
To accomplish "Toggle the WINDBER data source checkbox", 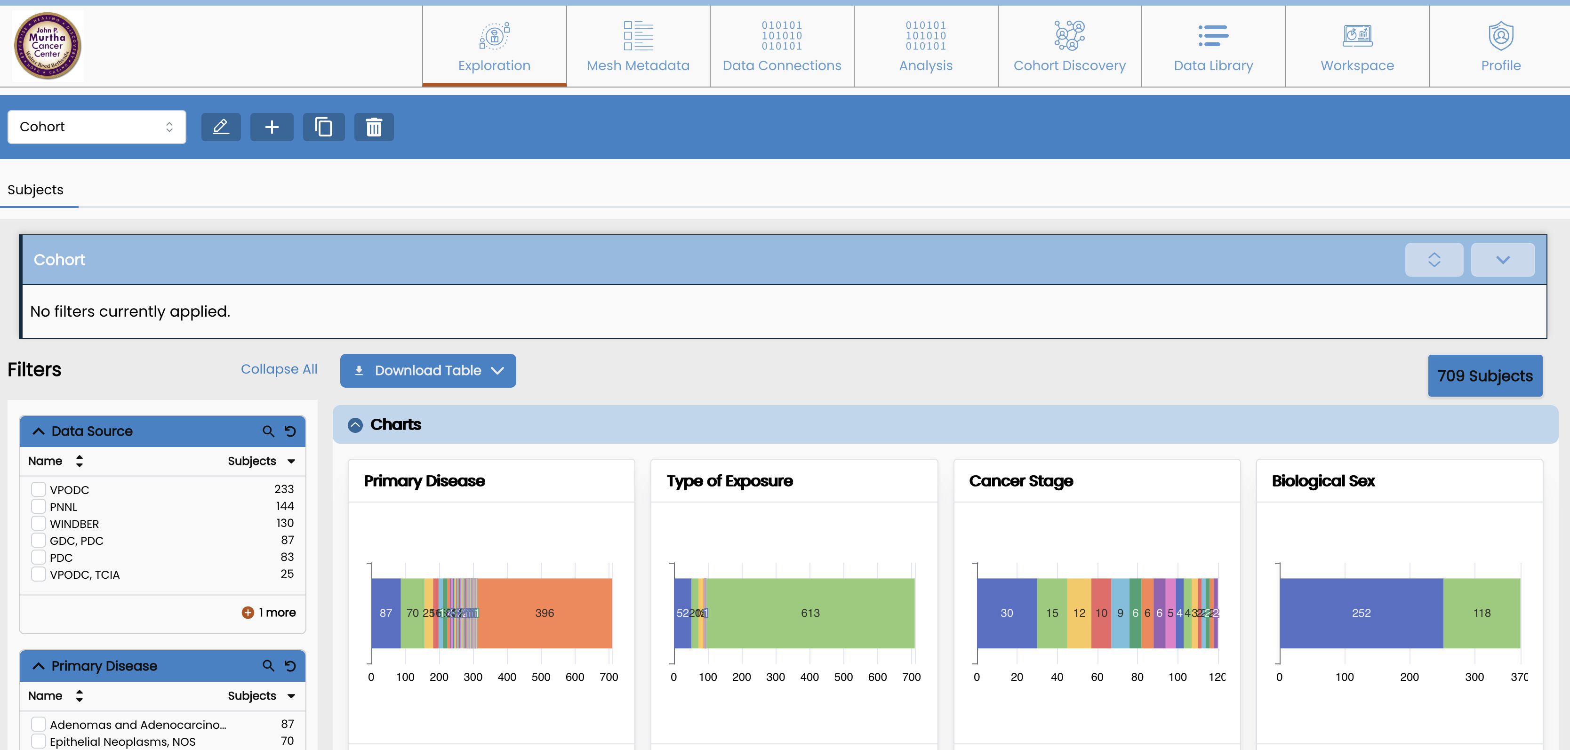I will [x=39, y=523].
